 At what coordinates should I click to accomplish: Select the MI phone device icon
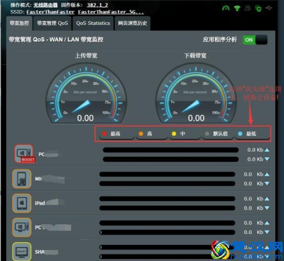click(x=22, y=179)
